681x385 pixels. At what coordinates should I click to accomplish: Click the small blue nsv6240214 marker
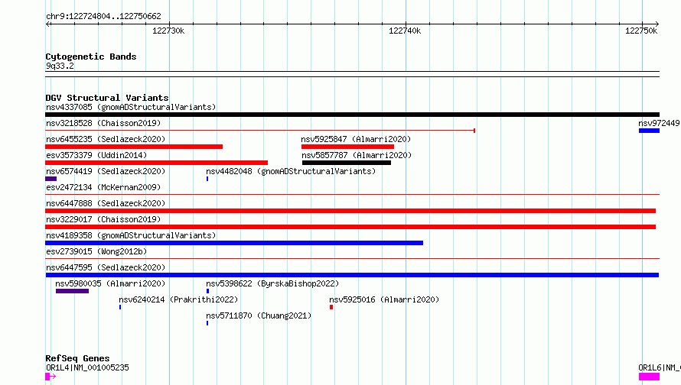point(120,307)
